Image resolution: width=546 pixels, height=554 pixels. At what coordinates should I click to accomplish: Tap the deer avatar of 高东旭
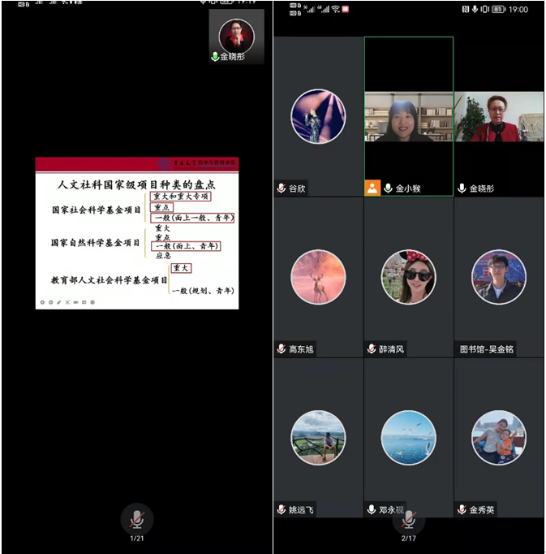click(318, 277)
